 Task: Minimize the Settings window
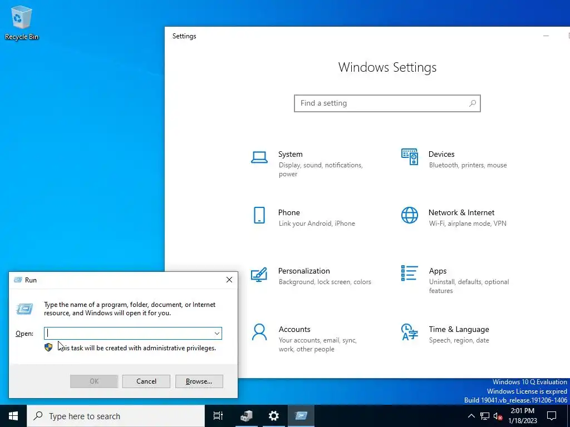click(x=546, y=36)
